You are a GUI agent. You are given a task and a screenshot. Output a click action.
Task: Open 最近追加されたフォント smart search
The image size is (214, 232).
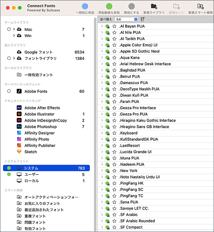44,210
